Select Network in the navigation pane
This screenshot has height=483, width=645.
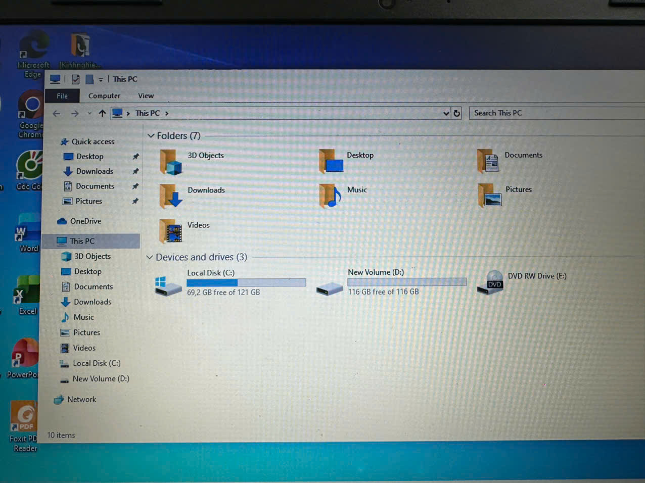coord(75,400)
